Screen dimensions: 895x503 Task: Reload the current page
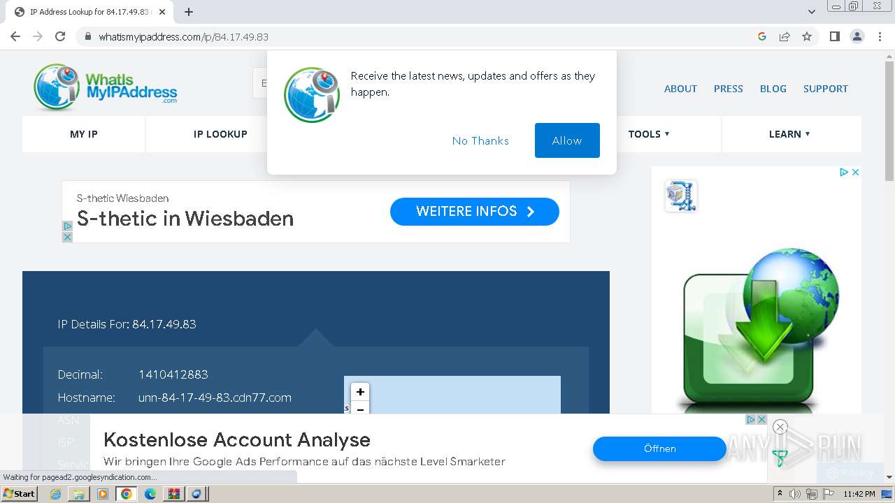pos(60,36)
